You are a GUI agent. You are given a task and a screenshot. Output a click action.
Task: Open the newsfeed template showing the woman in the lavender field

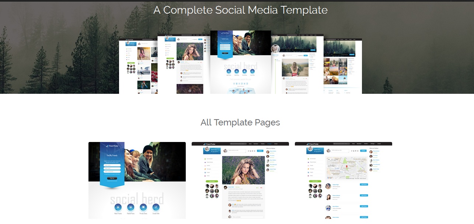tap(240, 180)
